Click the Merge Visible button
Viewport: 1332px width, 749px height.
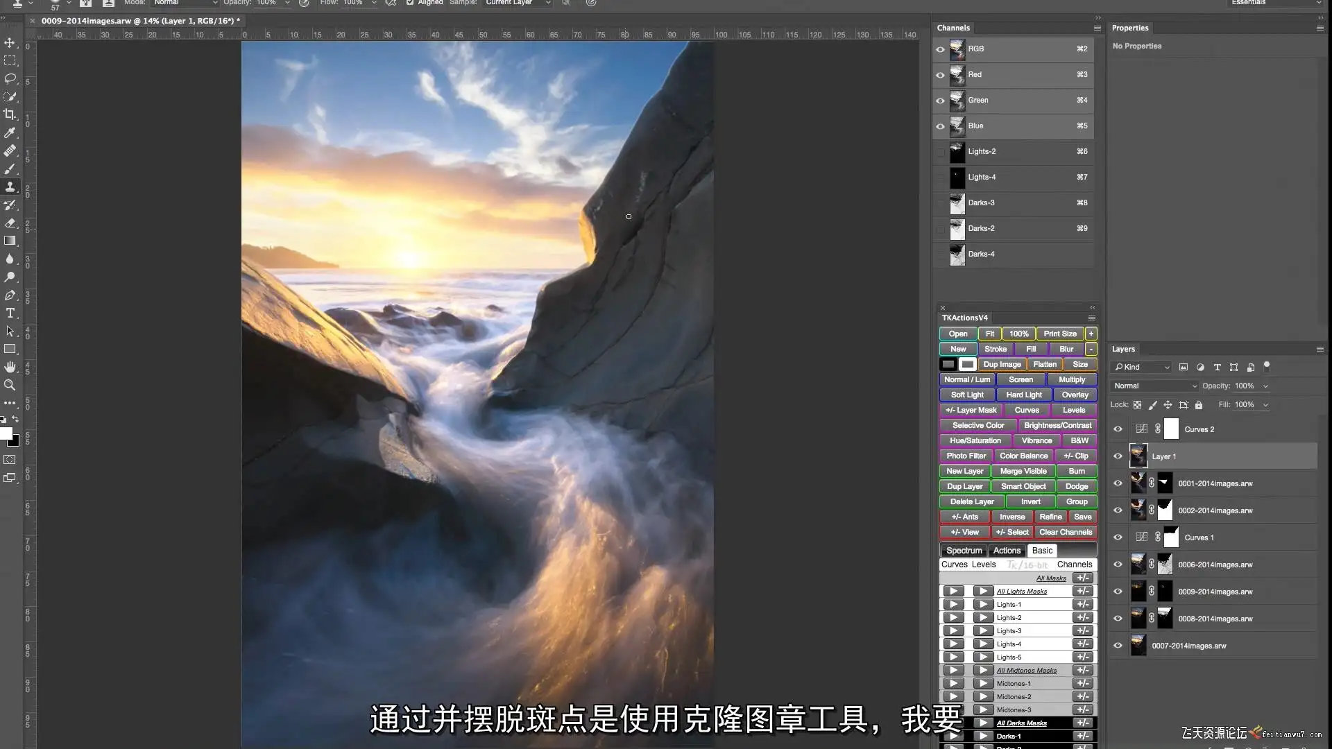point(1023,471)
